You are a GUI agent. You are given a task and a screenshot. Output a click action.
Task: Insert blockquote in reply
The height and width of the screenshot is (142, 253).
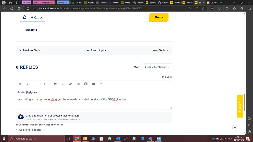click(x=55, y=84)
